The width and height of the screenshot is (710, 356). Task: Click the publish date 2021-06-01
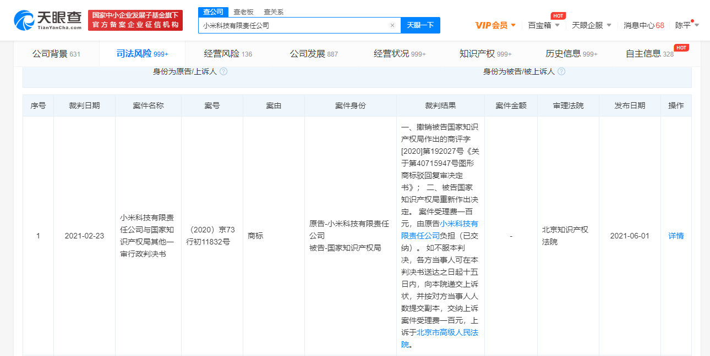630,236
